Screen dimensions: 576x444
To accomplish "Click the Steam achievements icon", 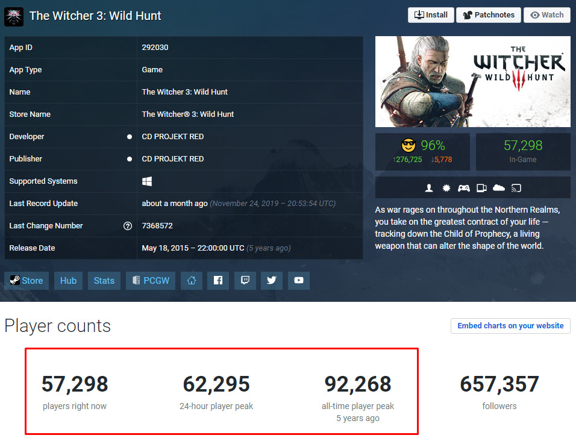I will point(446,188).
